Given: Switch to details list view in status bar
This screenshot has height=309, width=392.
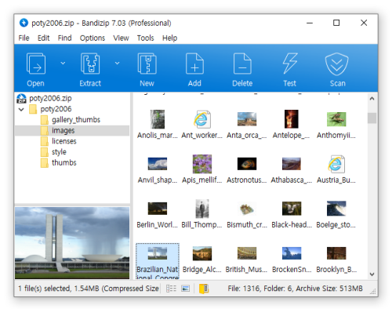Looking at the screenshot, I should [171, 289].
